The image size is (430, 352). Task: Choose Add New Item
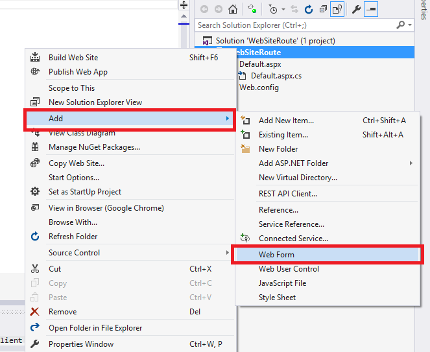tap(328, 121)
